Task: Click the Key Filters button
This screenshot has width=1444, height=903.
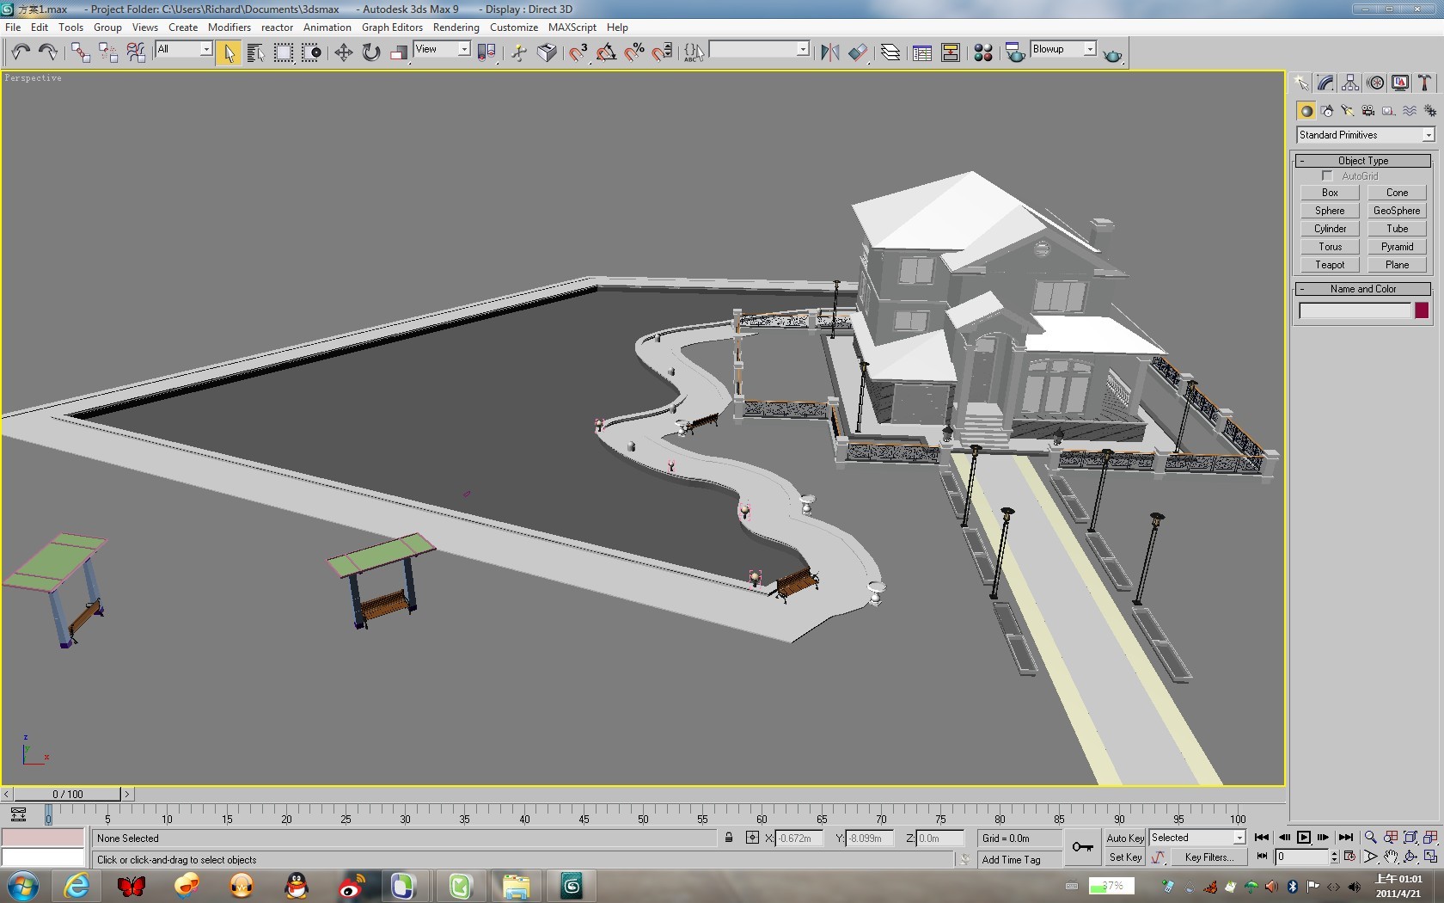Action: [1208, 857]
